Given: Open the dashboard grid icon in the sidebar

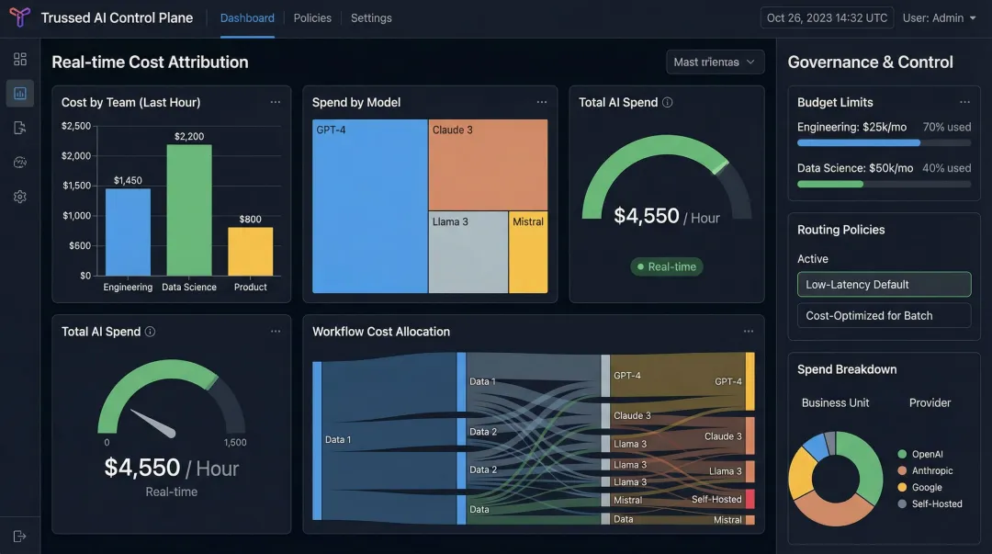Looking at the screenshot, I should click(x=20, y=59).
